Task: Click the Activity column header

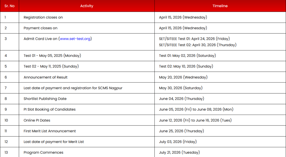Action: click(87, 6)
